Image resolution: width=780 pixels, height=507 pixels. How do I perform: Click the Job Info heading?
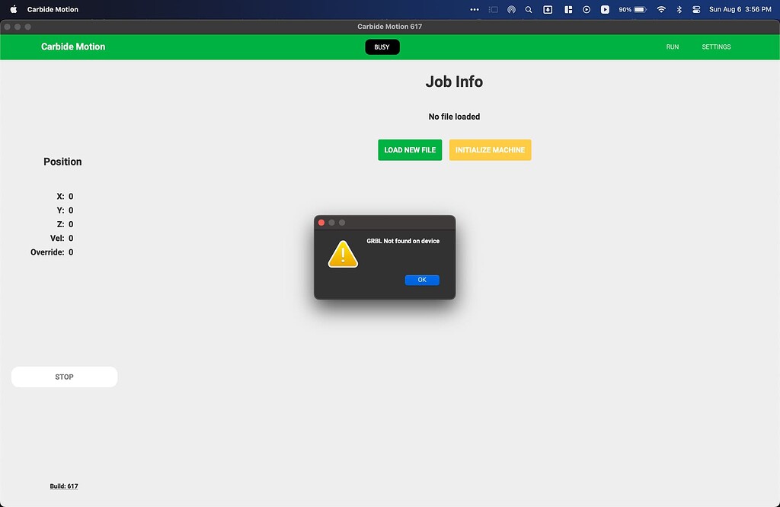coord(454,82)
